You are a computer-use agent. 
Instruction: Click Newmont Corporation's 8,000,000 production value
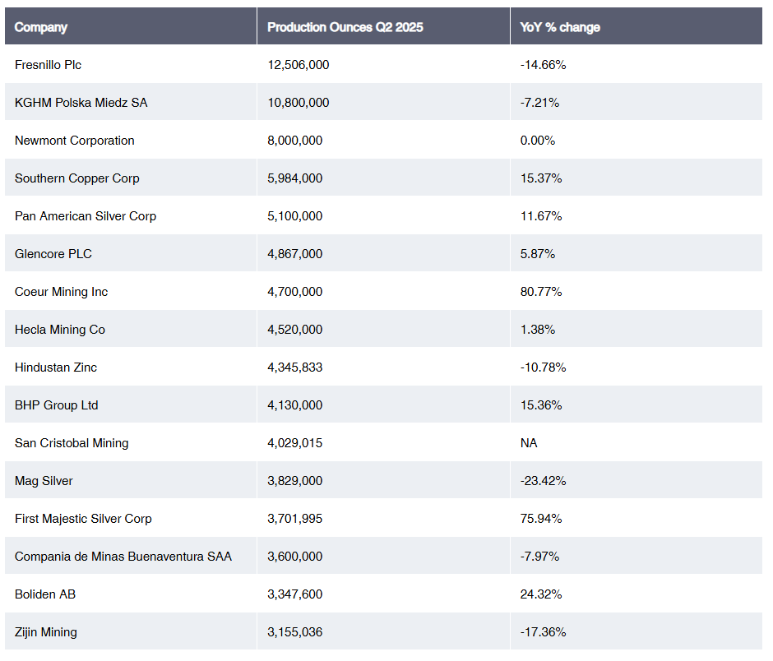point(295,141)
